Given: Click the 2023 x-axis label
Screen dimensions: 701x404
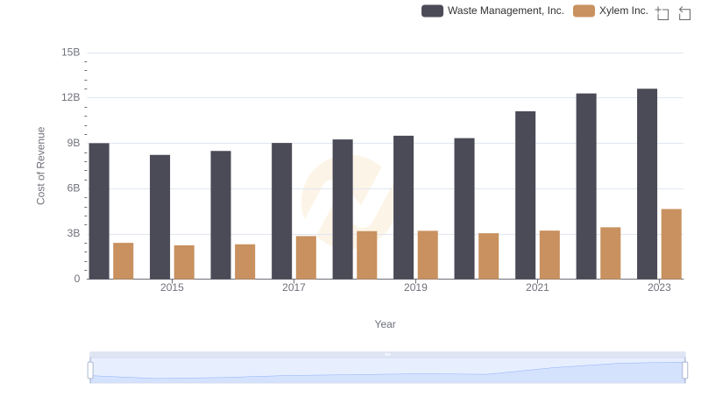Looking at the screenshot, I should pos(659,287).
